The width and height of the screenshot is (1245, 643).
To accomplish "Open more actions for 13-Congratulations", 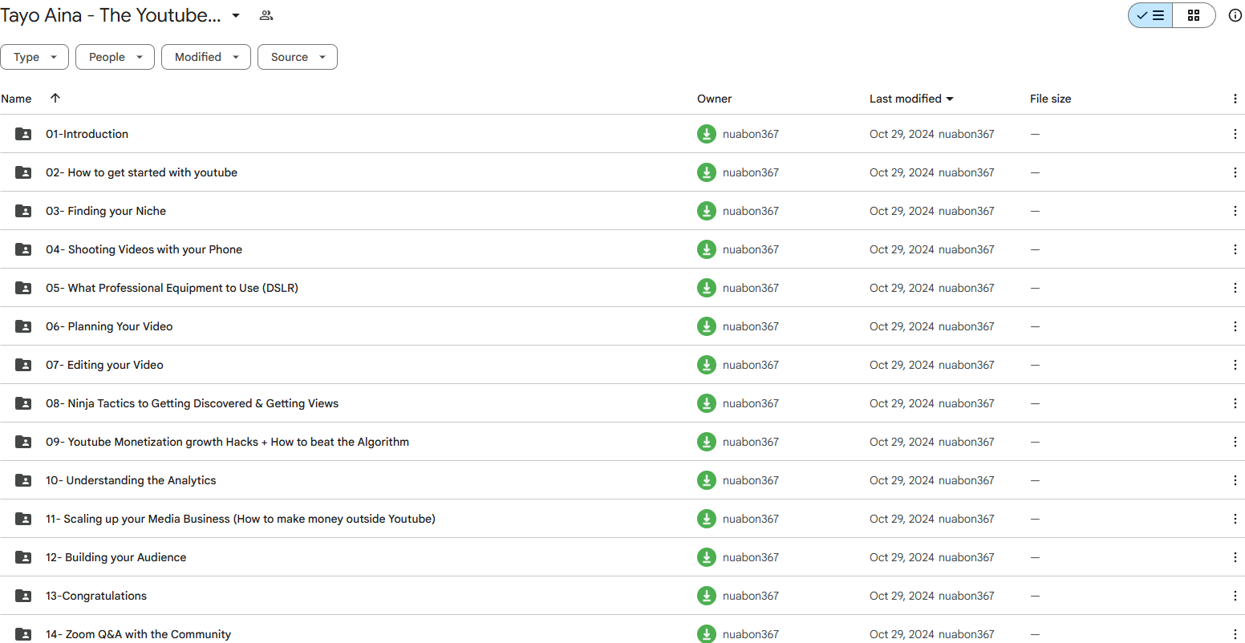I will (x=1235, y=596).
